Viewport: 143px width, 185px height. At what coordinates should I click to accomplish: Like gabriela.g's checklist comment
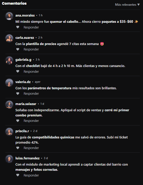(x=18, y=71)
